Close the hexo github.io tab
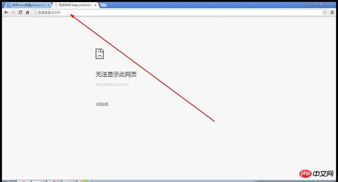 48,5
